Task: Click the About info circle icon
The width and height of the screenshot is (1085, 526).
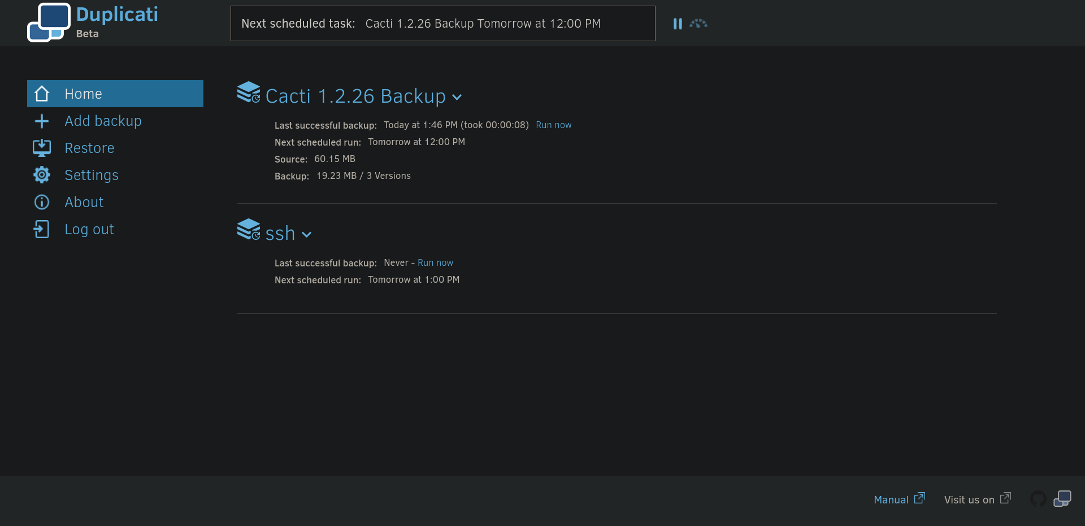Action: click(42, 202)
